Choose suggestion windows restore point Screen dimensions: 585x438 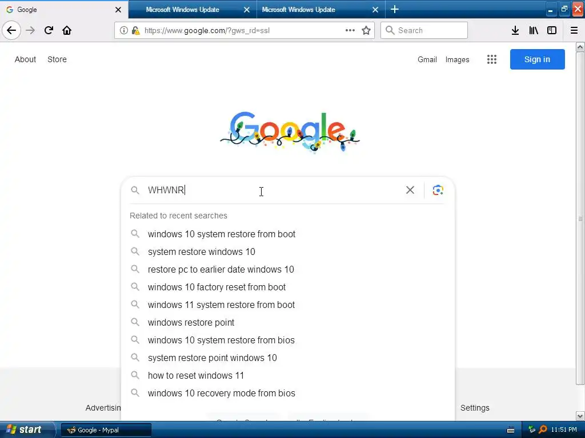(288, 323)
